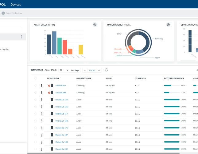Refresh the devices list
The width and height of the screenshot is (198, 154).
[x=107, y=70]
